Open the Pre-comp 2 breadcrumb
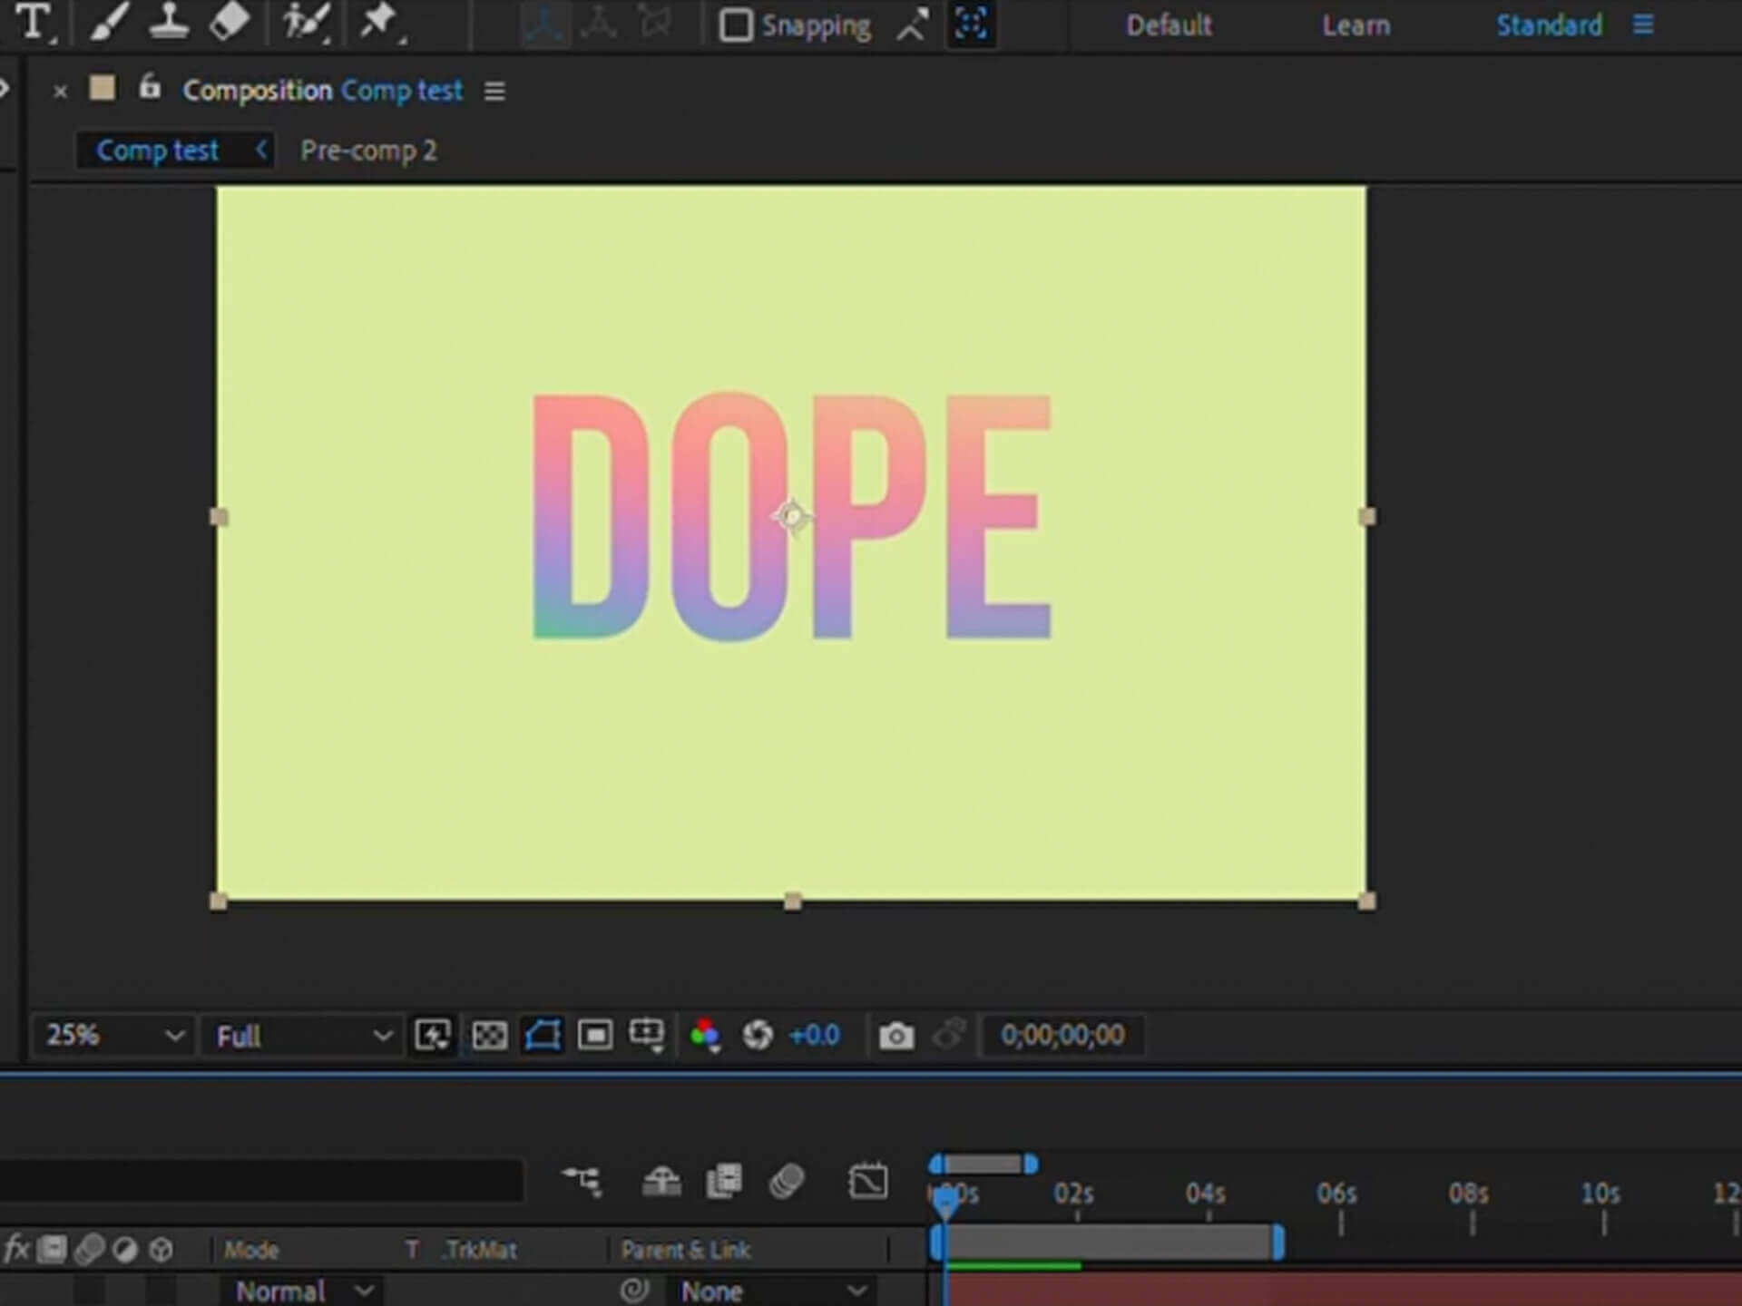This screenshot has width=1742, height=1306. click(x=369, y=150)
